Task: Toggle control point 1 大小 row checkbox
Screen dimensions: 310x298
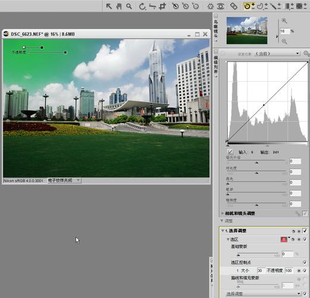Action: pyautogui.click(x=305, y=271)
